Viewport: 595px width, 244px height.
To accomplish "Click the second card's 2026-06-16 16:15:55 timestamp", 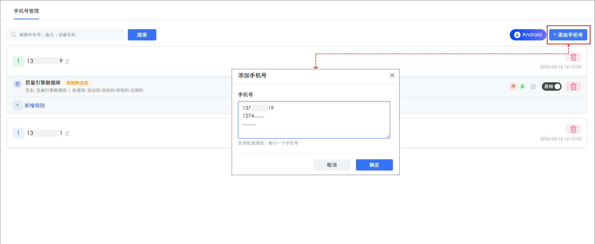I will pos(560,139).
